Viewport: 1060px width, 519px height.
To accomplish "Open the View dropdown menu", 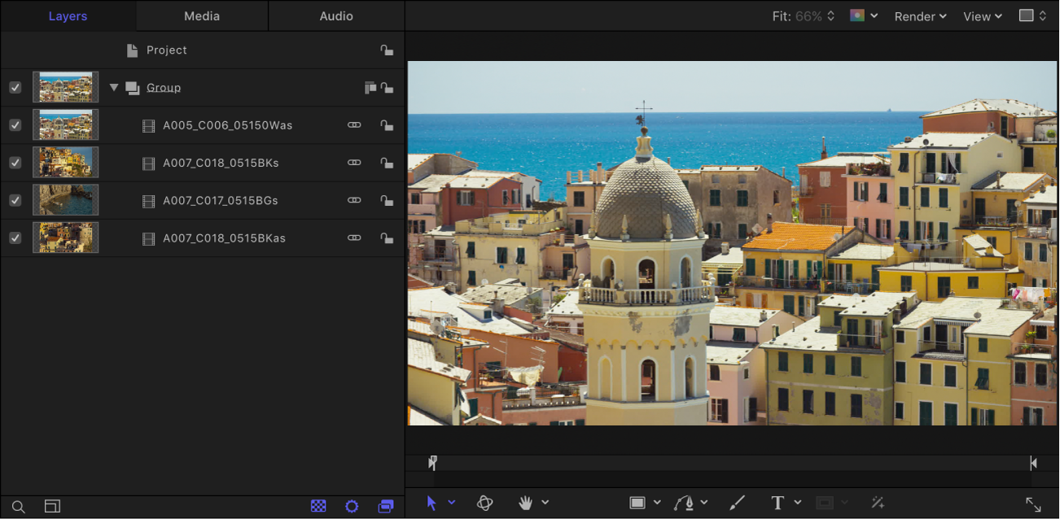I will point(981,15).
